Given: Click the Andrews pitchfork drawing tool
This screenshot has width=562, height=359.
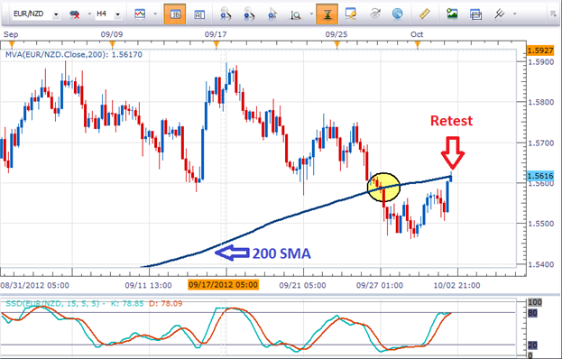Looking at the screenshot, I should [x=499, y=14].
